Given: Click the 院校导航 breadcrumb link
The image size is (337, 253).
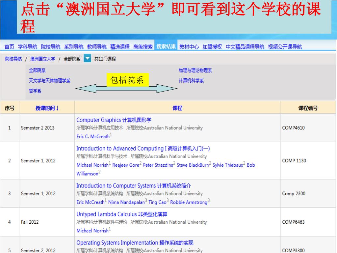Looking at the screenshot, I should 13,59.
